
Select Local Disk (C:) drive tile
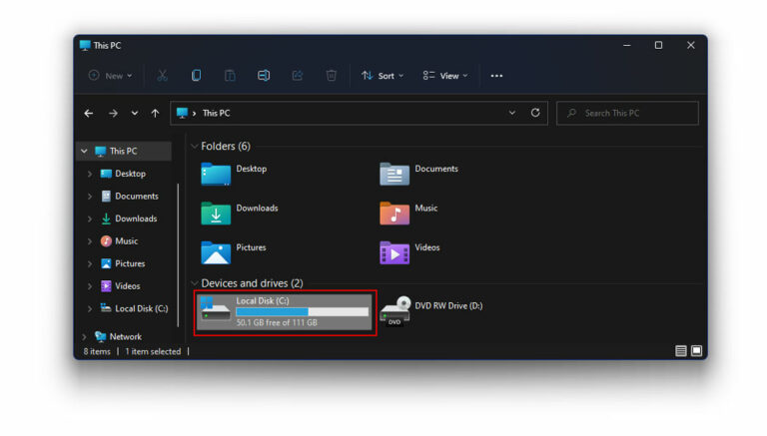click(285, 312)
